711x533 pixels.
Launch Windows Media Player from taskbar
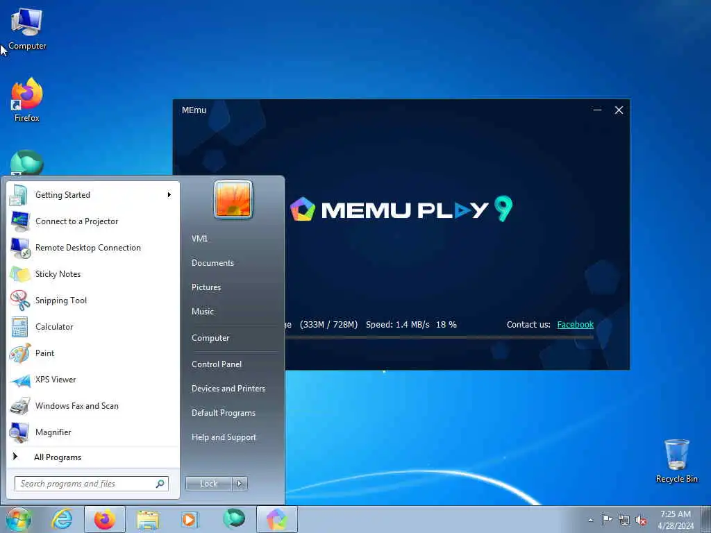(x=190, y=519)
